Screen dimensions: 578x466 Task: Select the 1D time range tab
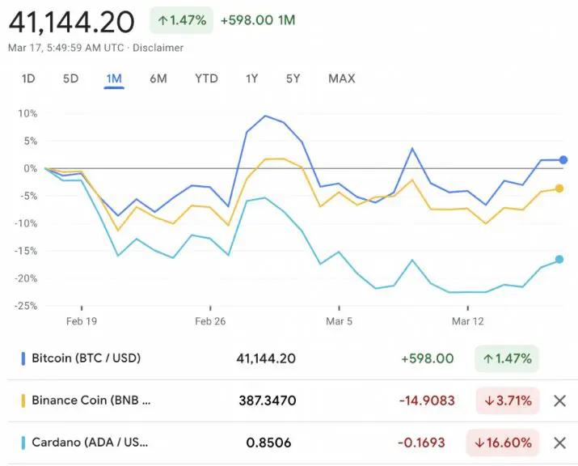pos(28,78)
